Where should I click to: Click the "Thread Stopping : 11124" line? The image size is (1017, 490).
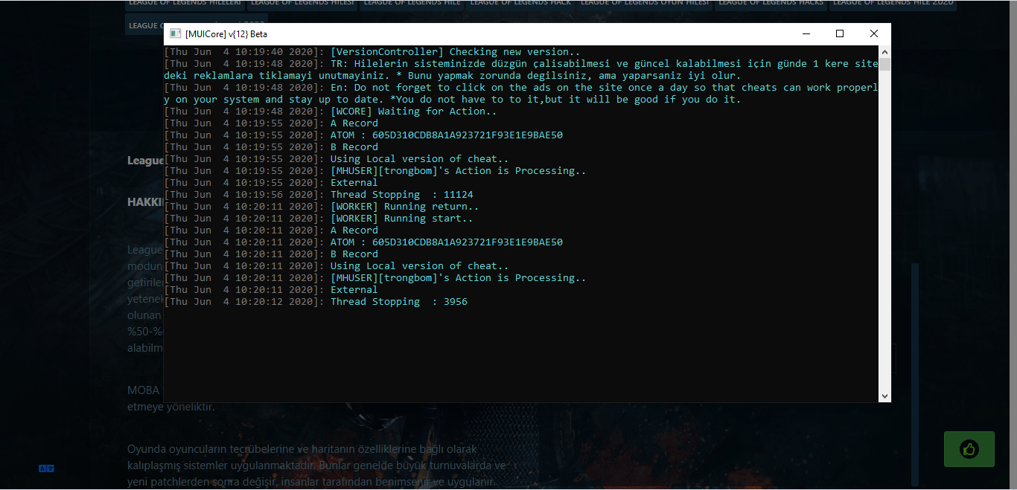tap(319, 195)
